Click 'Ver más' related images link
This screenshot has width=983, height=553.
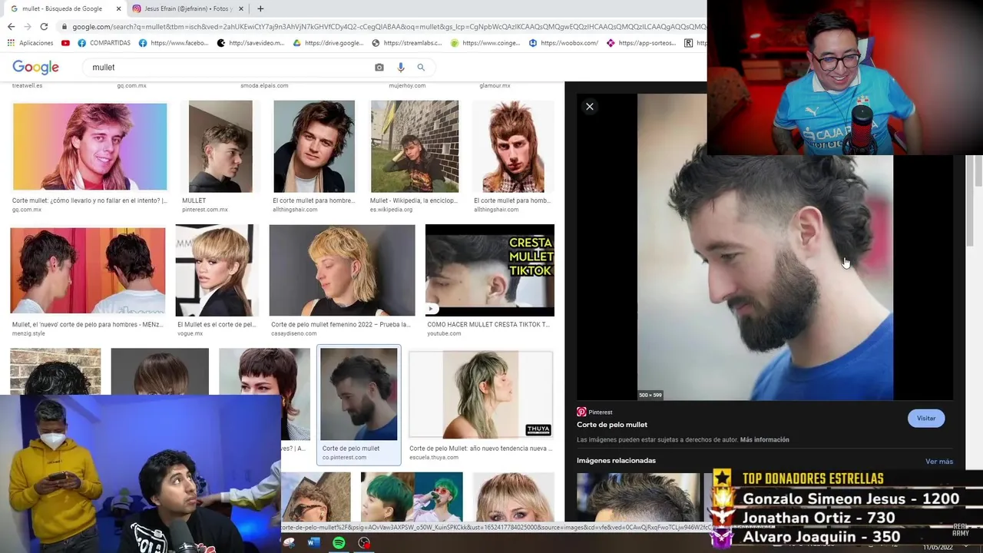point(939,462)
